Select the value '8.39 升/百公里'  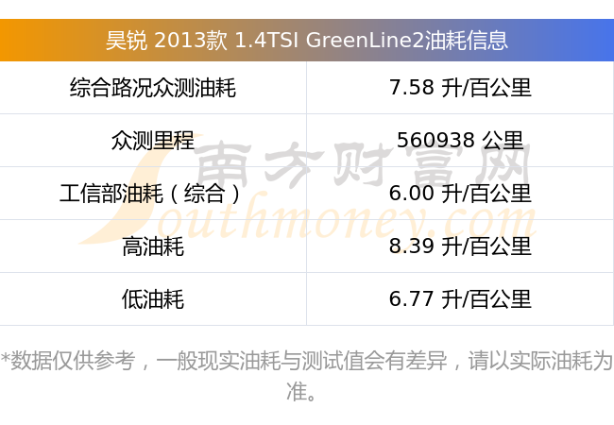click(460, 246)
